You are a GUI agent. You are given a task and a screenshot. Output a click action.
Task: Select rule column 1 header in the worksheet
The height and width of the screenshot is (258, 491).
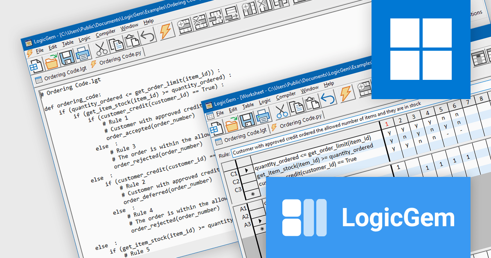pos(386,124)
